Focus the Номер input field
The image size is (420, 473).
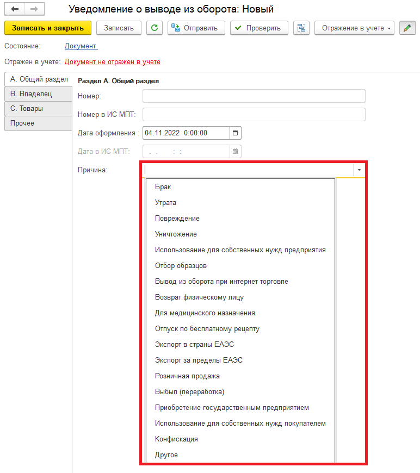coord(254,96)
